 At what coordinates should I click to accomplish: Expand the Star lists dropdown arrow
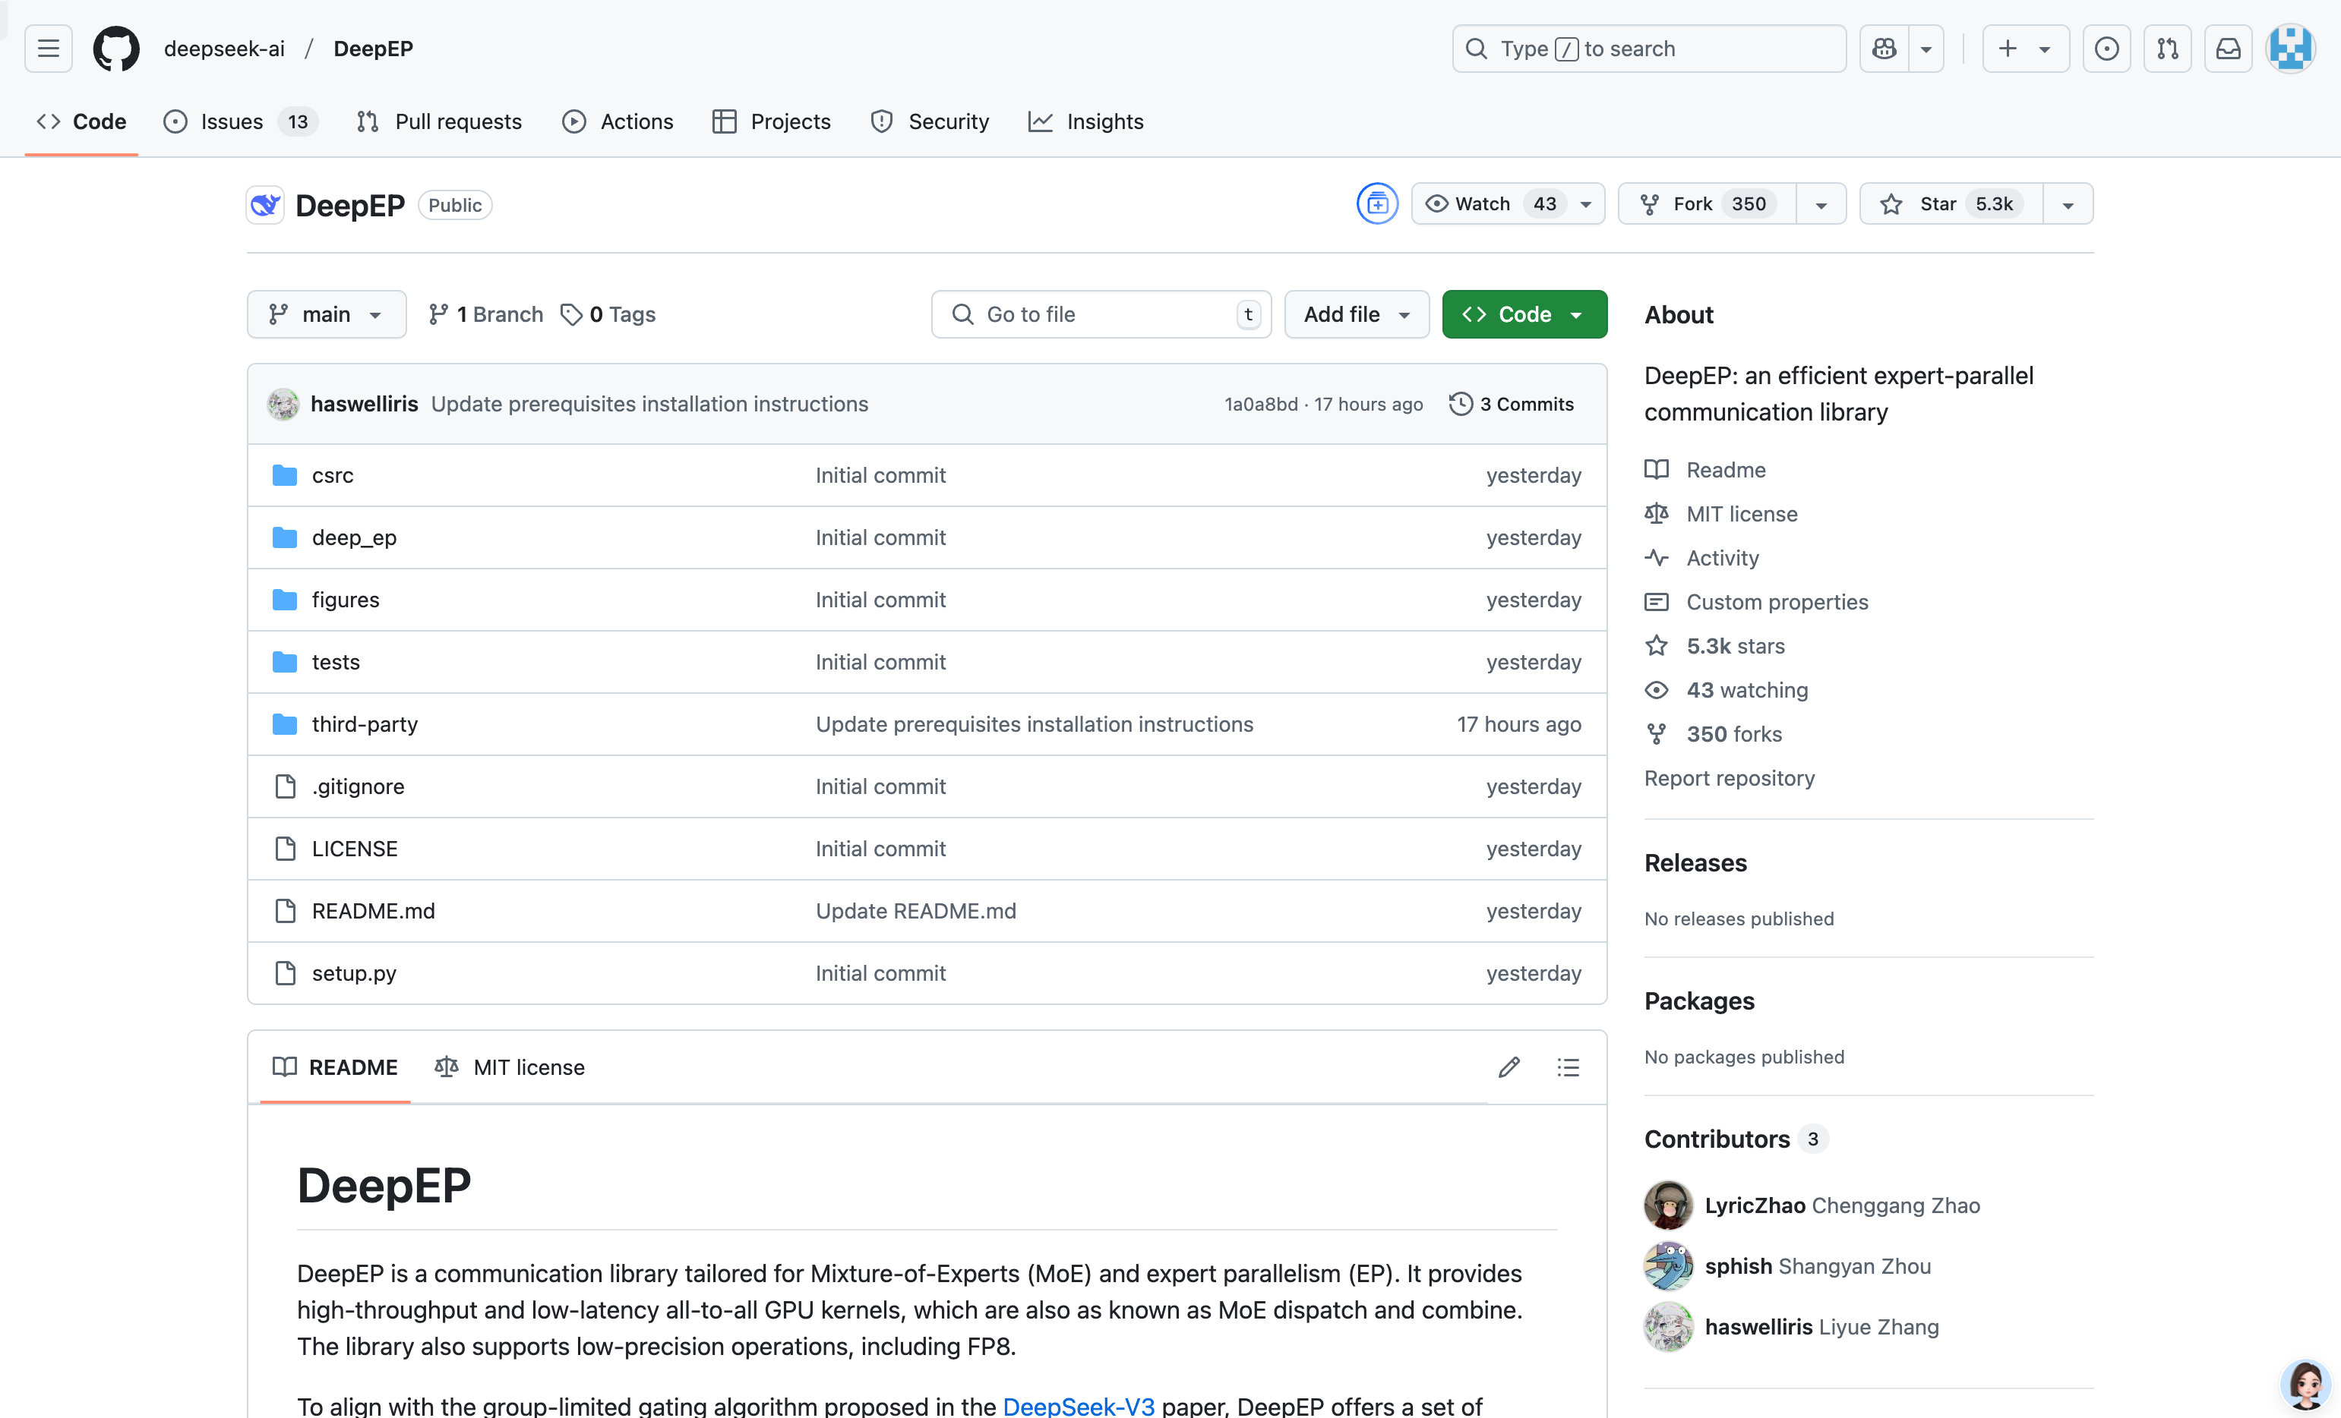[2068, 203]
